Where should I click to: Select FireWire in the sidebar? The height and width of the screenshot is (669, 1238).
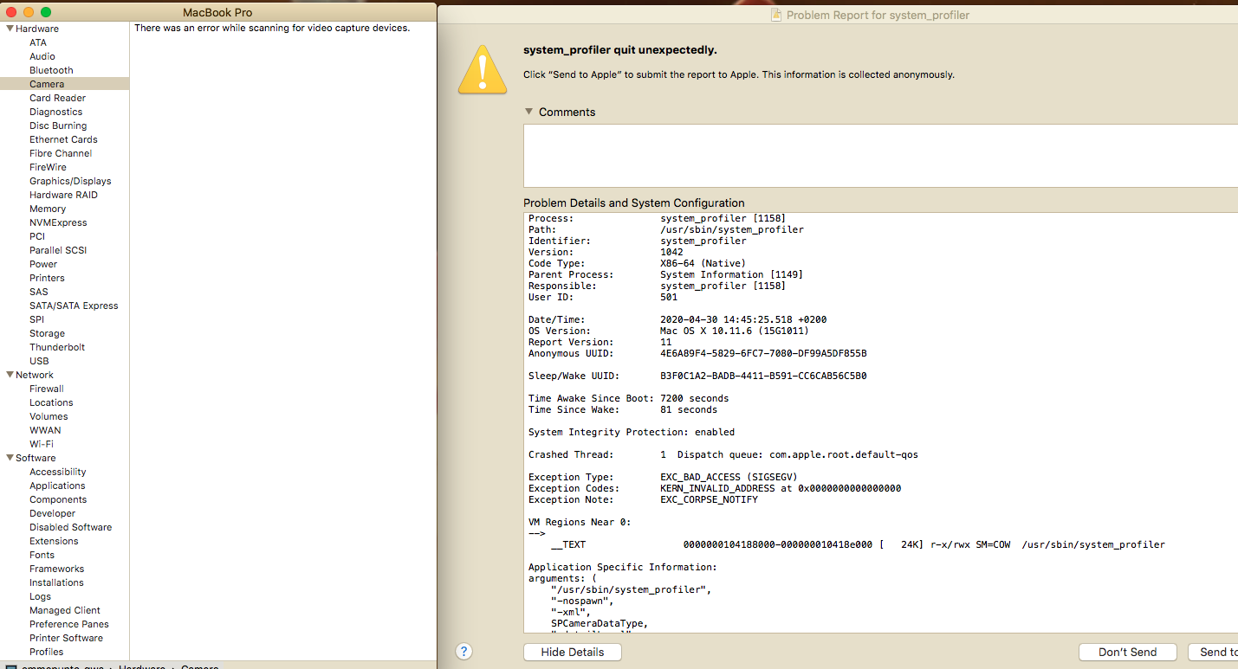pyautogui.click(x=48, y=167)
